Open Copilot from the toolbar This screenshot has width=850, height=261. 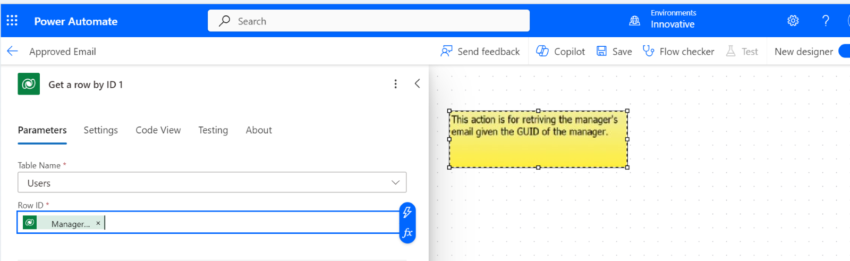coord(560,51)
